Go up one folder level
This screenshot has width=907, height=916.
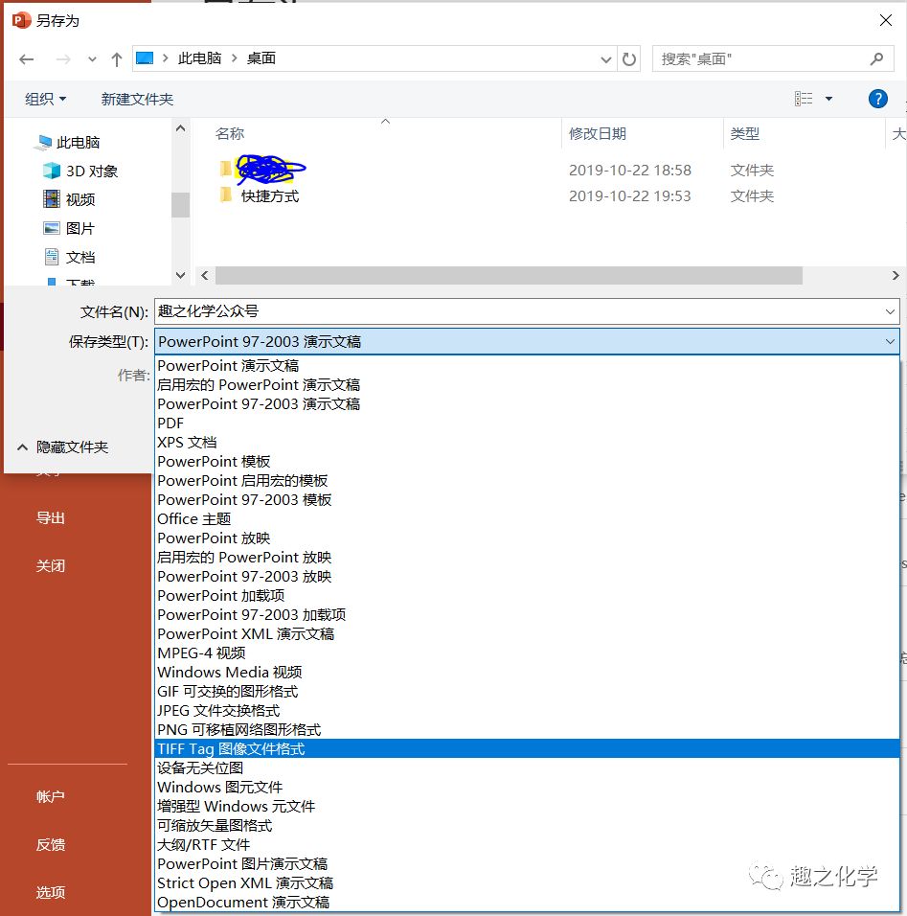tap(116, 59)
